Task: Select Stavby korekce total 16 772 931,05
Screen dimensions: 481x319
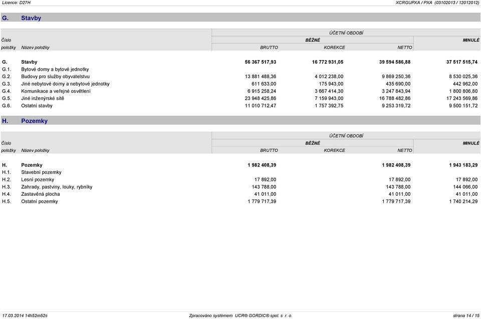Action: pos(328,62)
